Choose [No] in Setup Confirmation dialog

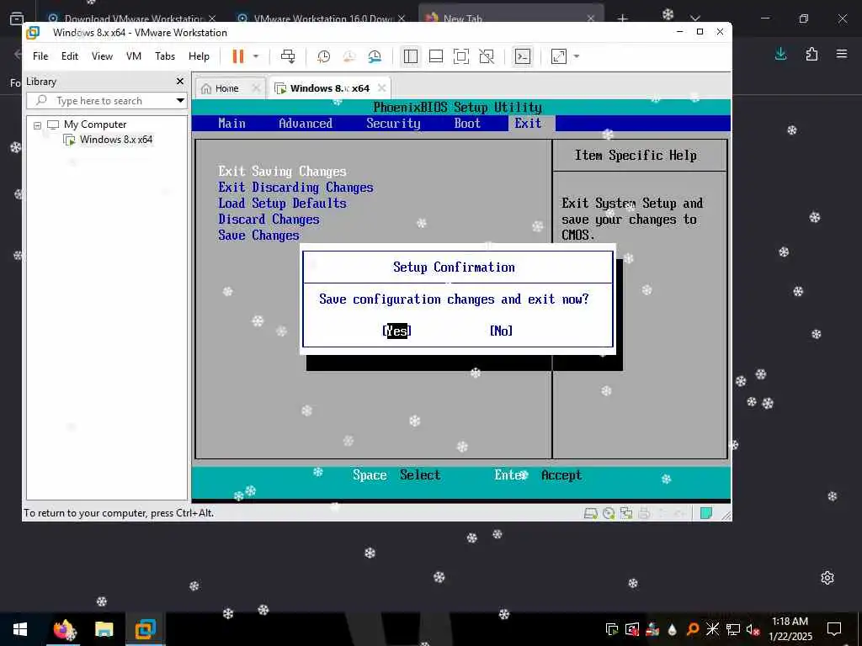tap(501, 331)
